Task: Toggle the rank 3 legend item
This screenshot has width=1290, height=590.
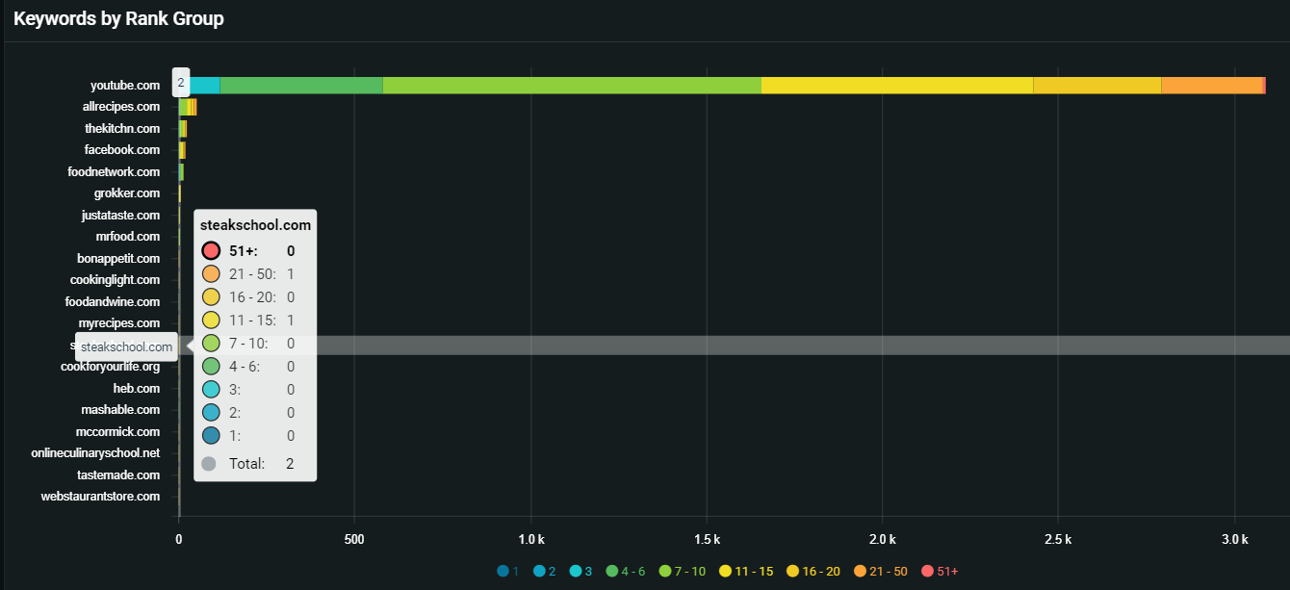Action: (581, 572)
